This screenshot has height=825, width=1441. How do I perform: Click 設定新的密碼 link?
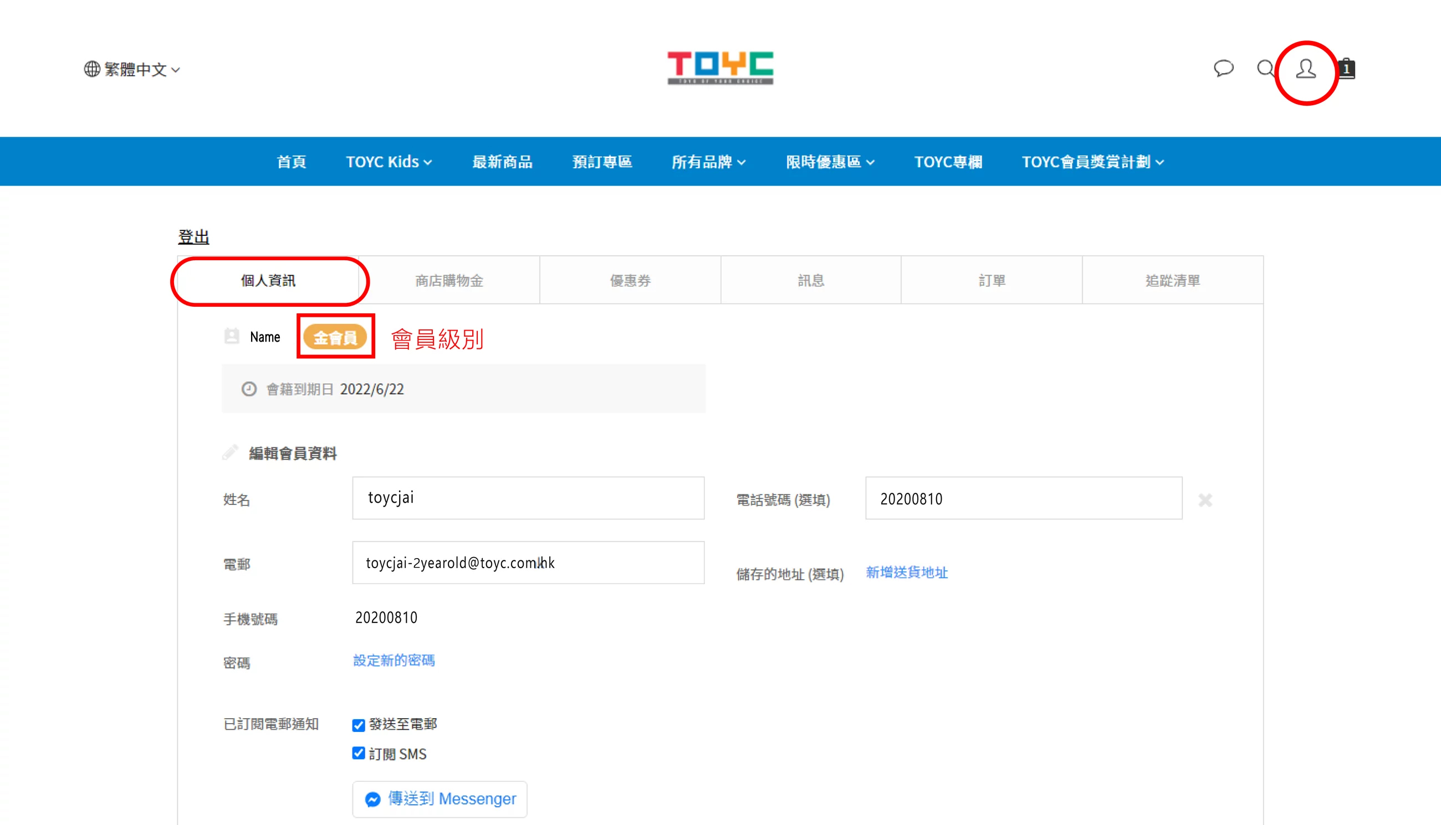(x=394, y=660)
